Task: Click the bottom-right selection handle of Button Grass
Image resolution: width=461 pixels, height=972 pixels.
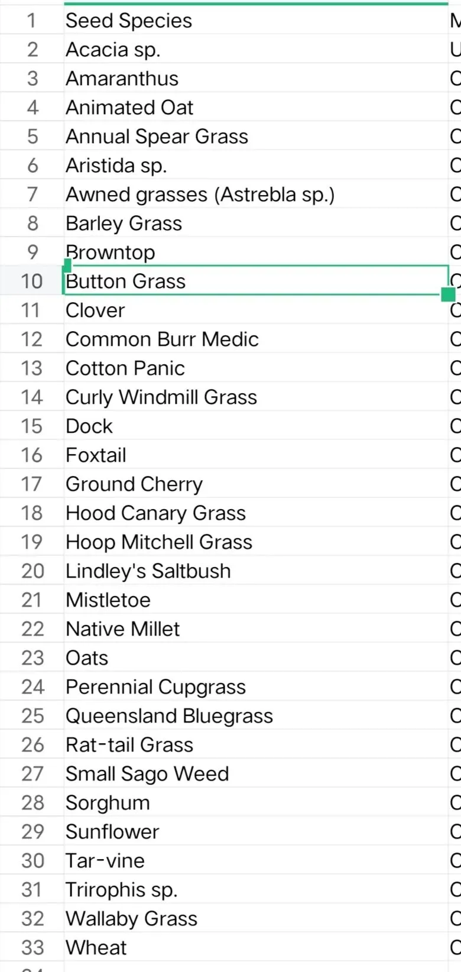Action: click(448, 294)
